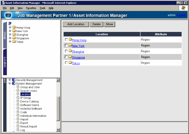Select IP Group in the menu tree
189x134 pixels.
[x=25, y=98]
